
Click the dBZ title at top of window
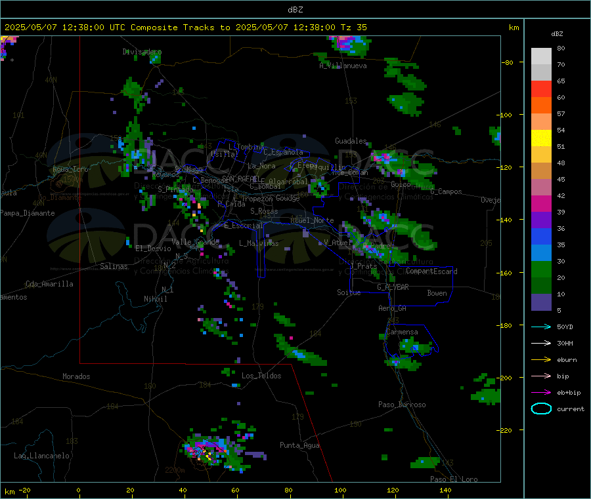click(x=295, y=10)
